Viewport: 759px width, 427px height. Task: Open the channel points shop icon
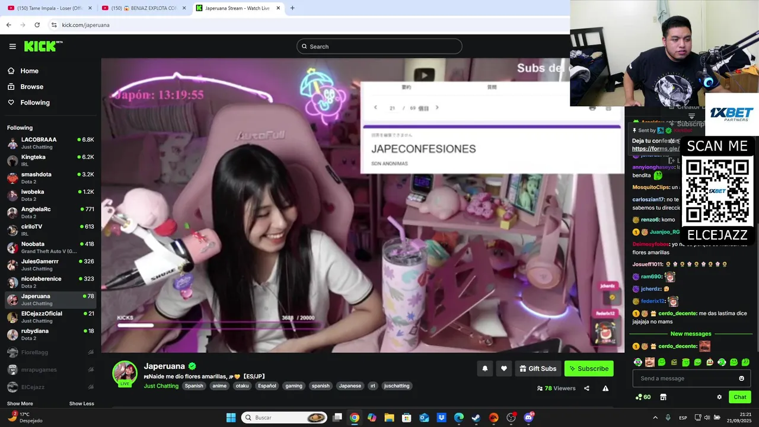coord(663,397)
